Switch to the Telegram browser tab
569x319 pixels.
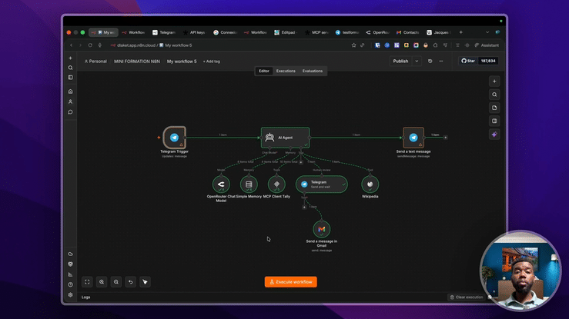coord(164,32)
